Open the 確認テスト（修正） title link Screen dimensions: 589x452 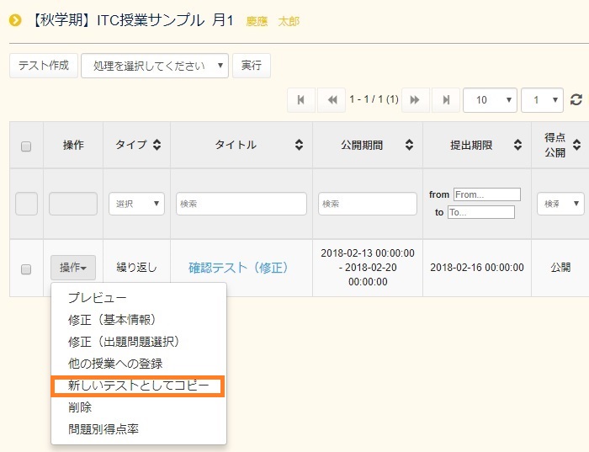coord(238,268)
